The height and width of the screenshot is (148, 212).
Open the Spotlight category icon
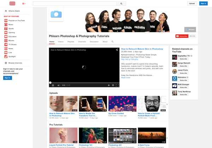6,56
